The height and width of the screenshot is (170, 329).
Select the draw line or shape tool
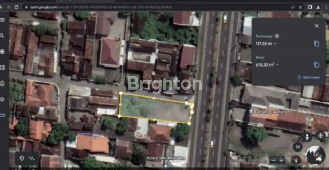[x=32, y=159]
